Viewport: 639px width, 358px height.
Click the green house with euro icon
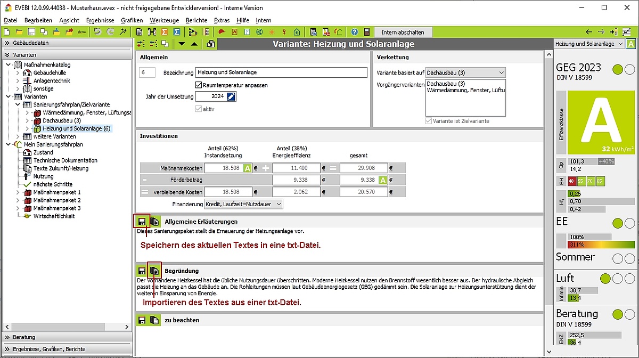[297, 32]
